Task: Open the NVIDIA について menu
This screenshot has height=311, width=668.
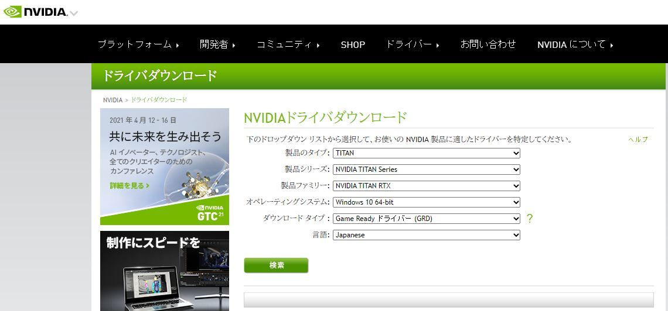Action: 575,44
